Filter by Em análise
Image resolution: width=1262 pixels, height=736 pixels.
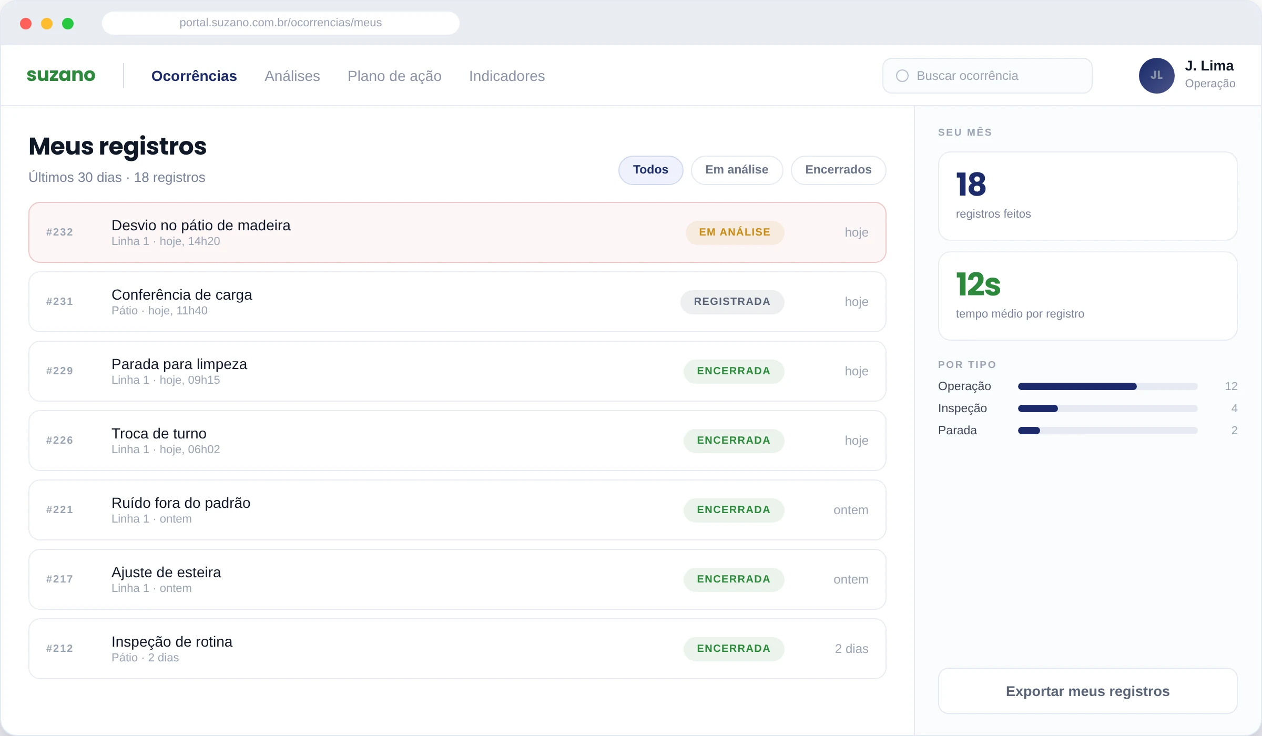tap(737, 170)
